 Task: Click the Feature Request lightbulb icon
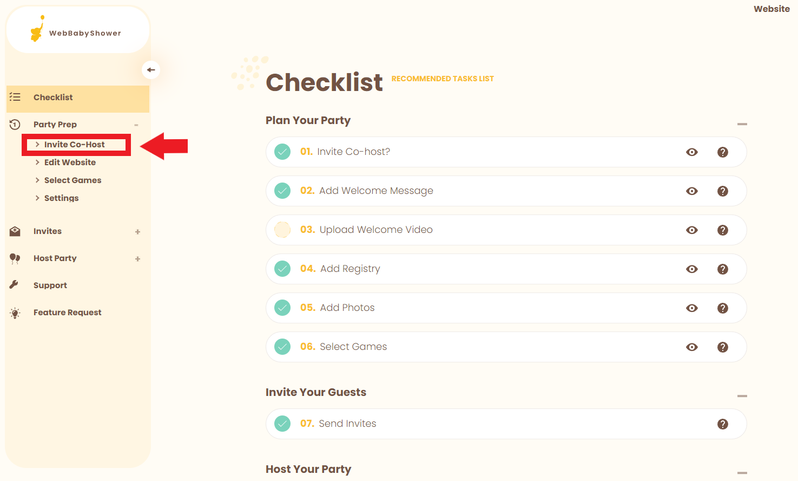coord(15,313)
